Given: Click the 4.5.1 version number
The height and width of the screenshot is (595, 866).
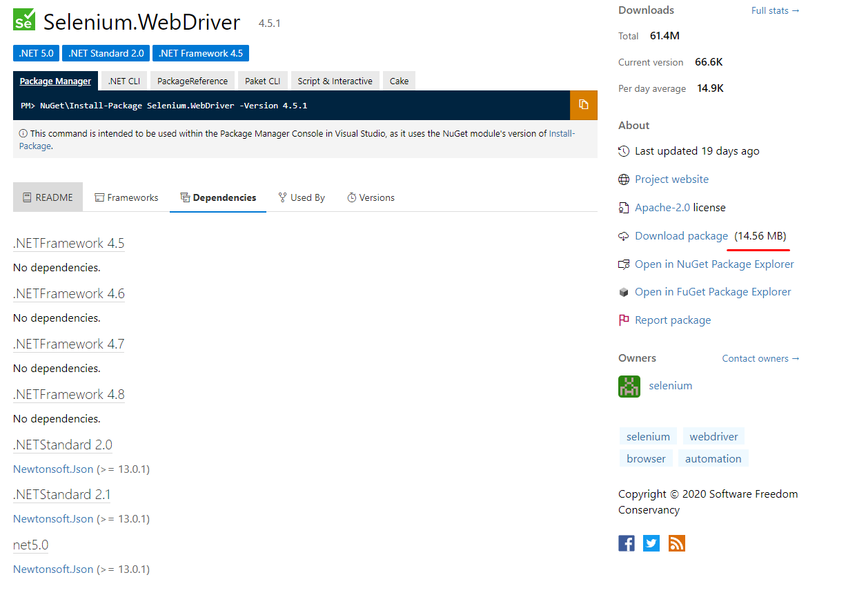Looking at the screenshot, I should click(270, 23).
